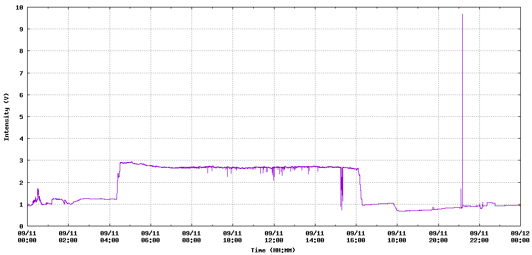Click the '09/11 06:00' time label
Viewport: 532px width, 255px height.
[151, 237]
